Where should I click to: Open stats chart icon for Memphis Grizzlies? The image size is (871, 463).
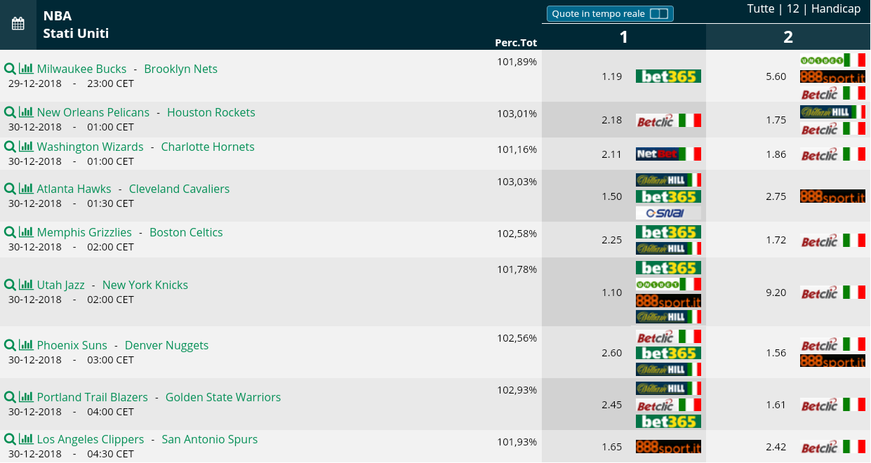coord(26,232)
